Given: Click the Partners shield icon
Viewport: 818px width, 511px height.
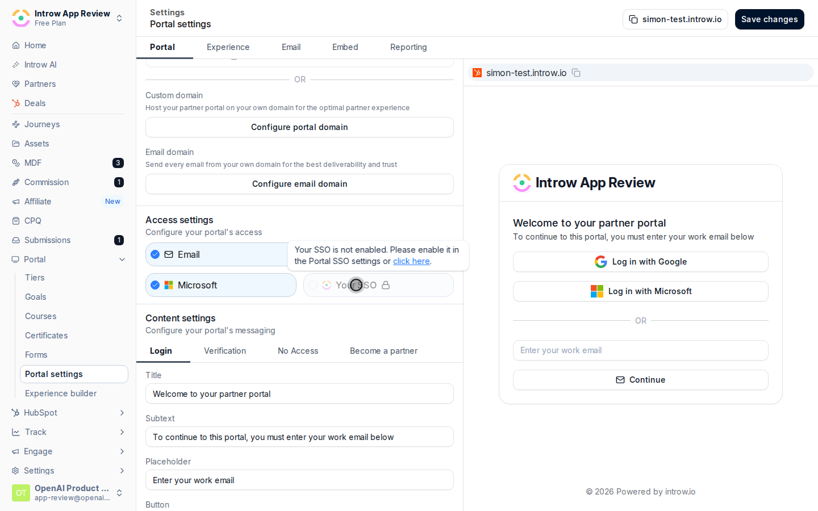Looking at the screenshot, I should coord(16,84).
